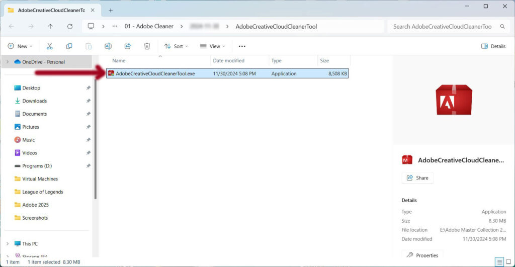Add a new File Explorer tab
Image resolution: width=515 pixels, height=267 pixels.
[111, 10]
